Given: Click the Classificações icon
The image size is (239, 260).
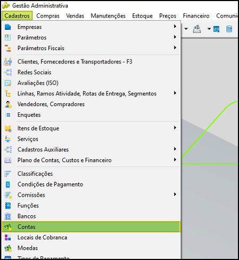Looking at the screenshot, I should pos(7,174).
